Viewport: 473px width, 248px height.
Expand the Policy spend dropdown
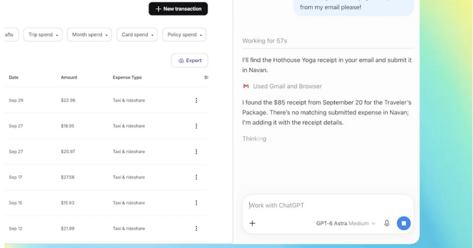[x=184, y=35]
